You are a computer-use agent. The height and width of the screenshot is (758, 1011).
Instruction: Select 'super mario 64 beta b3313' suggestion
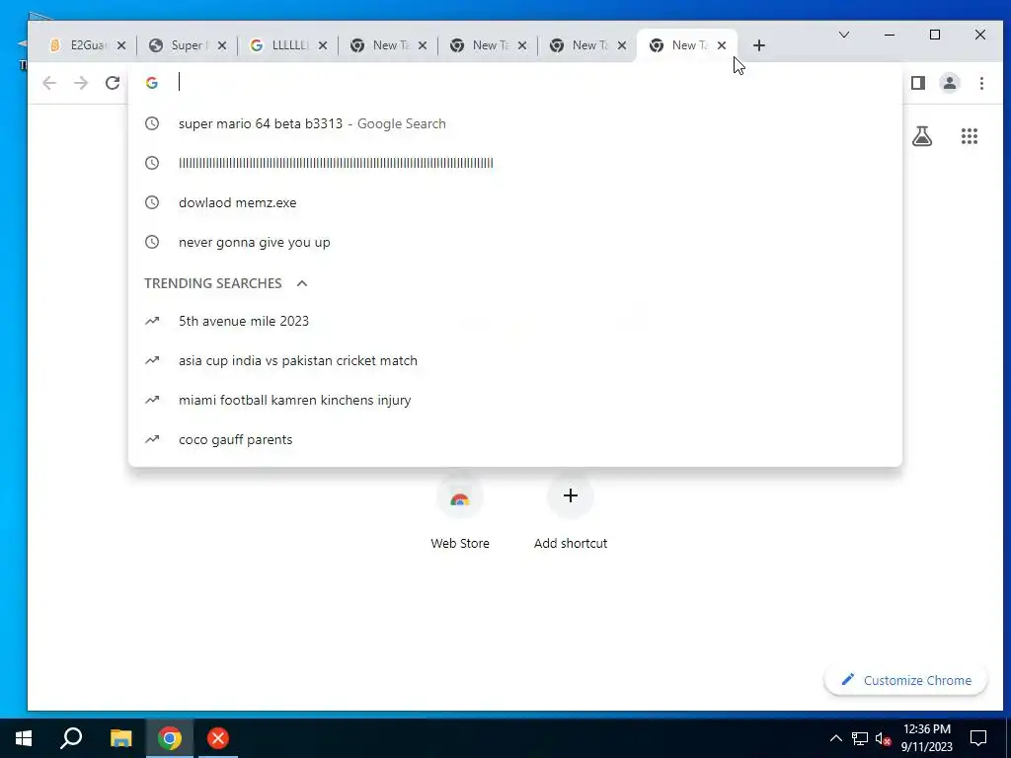pos(515,123)
